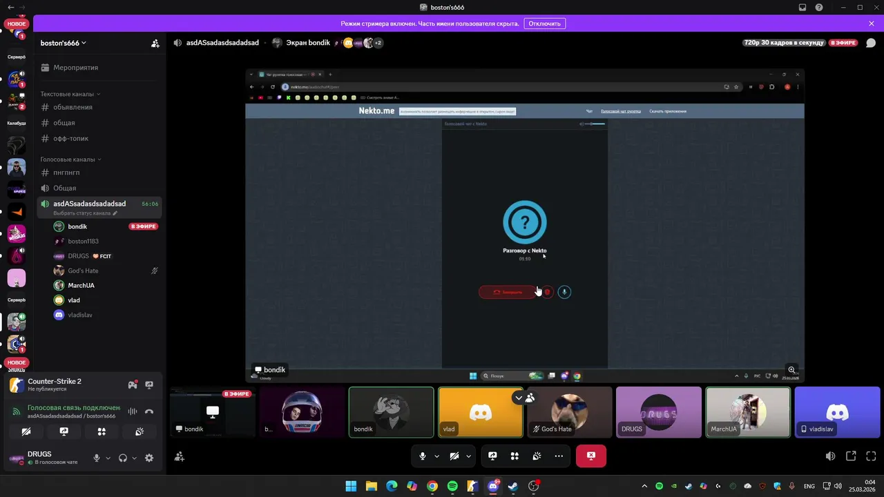This screenshot has height=497, width=884.
Task: Click the magnifier zoom icon on stream
Action: [x=792, y=370]
